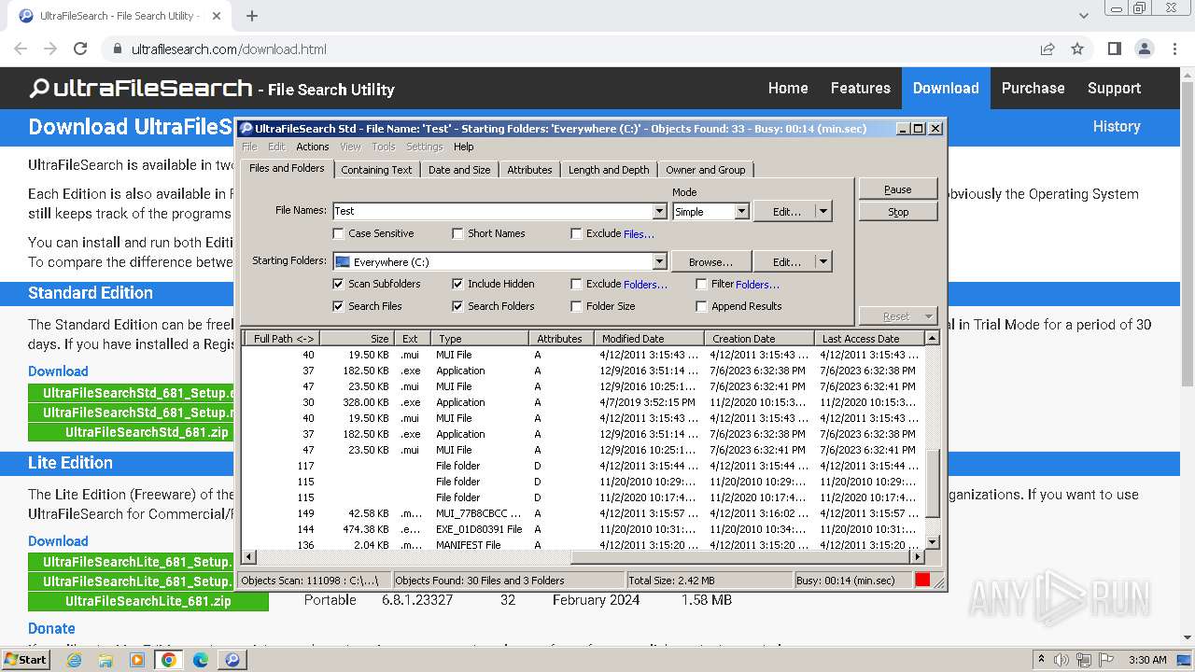Switch to the Attributes tab
Screen dimensions: 1195x672
[529, 170]
